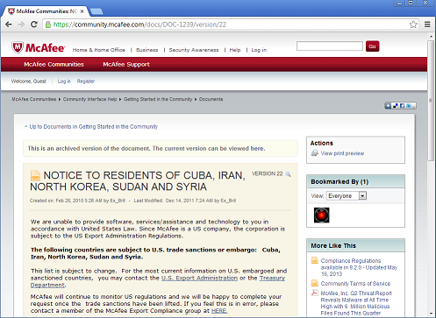Image resolution: width=436 pixels, height=318 pixels.
Task: Click the vertical page scrollbar thumb
Action: 431,101
